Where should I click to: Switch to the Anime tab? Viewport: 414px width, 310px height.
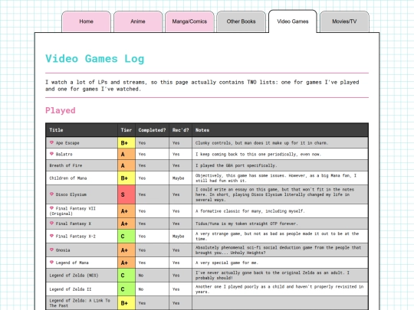pos(138,21)
